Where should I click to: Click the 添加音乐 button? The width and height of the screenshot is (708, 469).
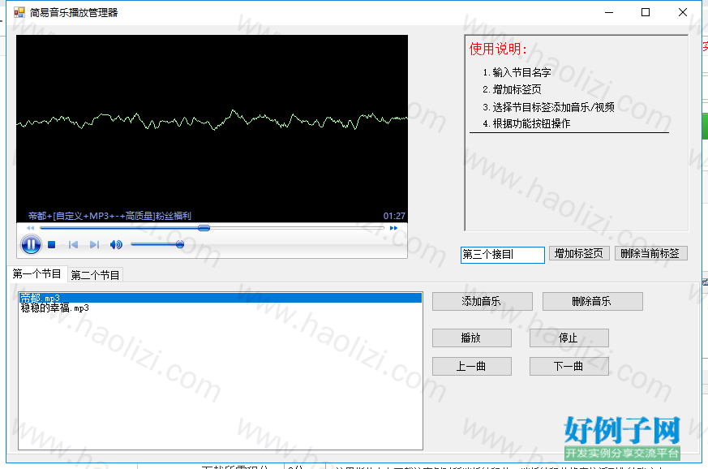tap(482, 301)
